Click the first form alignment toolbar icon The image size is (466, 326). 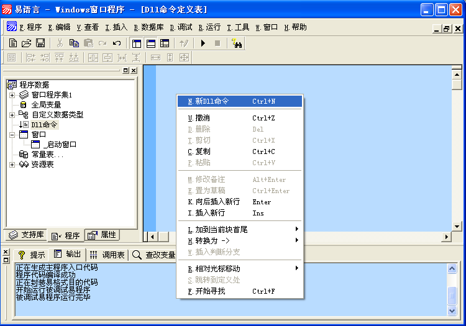tap(12, 57)
